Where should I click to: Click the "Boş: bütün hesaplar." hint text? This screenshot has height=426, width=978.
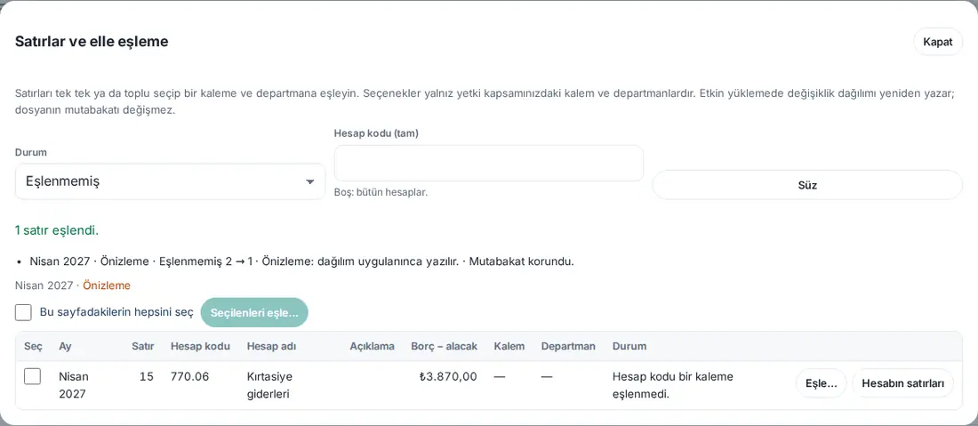coord(381,192)
